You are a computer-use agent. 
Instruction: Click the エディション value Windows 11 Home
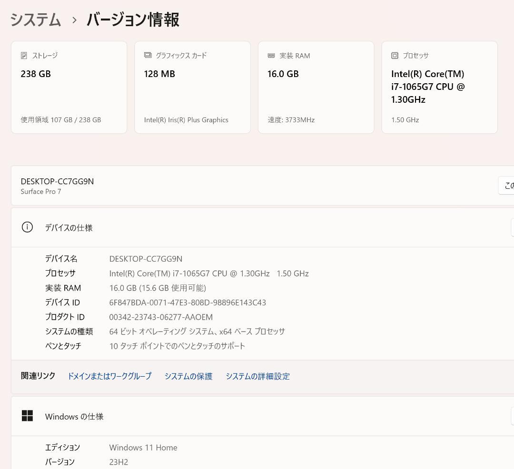[143, 447]
